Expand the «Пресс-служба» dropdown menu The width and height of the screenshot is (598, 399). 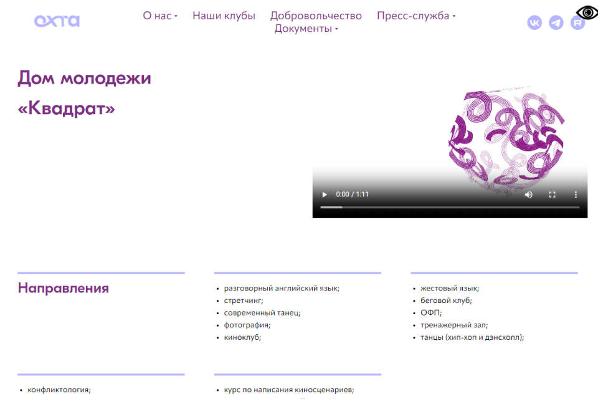tap(415, 16)
